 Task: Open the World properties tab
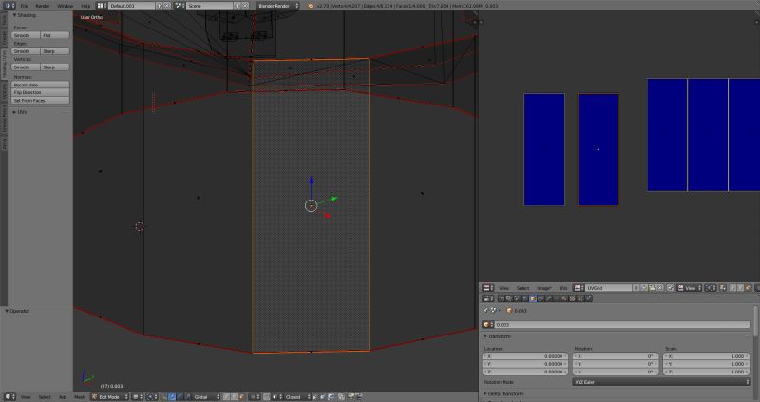click(x=524, y=298)
